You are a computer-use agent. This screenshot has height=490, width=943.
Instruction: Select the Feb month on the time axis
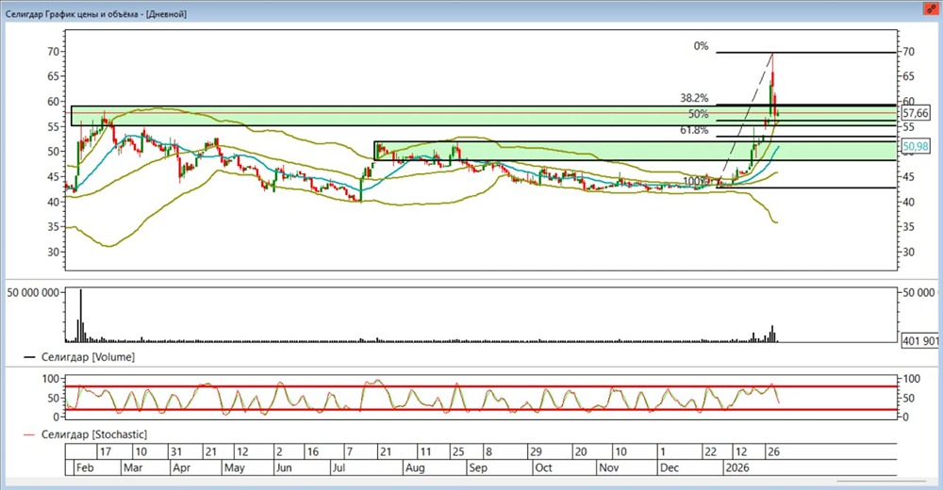tap(84, 467)
